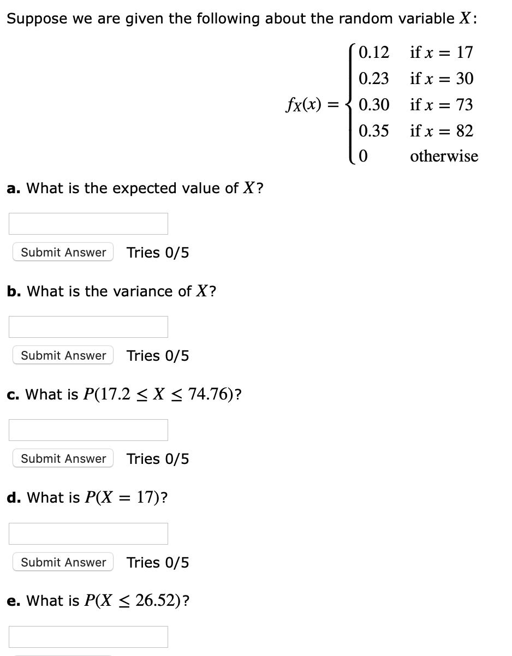Click the value 0.35 in the function table

tap(374, 130)
